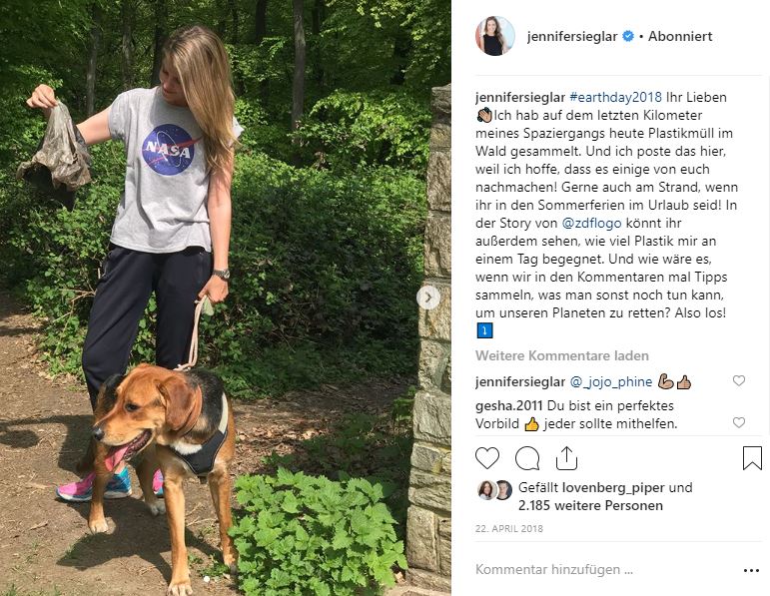770x596 pixels.
Task: Open jennifersieglar profile picture
Action: pyautogui.click(x=495, y=36)
